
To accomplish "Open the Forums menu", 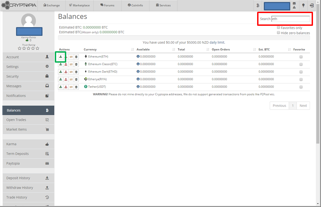I will (x=107, y=5).
